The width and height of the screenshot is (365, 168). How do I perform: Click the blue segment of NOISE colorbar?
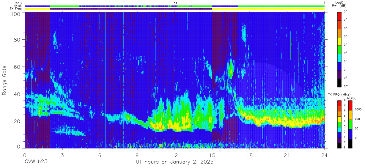(350, 134)
